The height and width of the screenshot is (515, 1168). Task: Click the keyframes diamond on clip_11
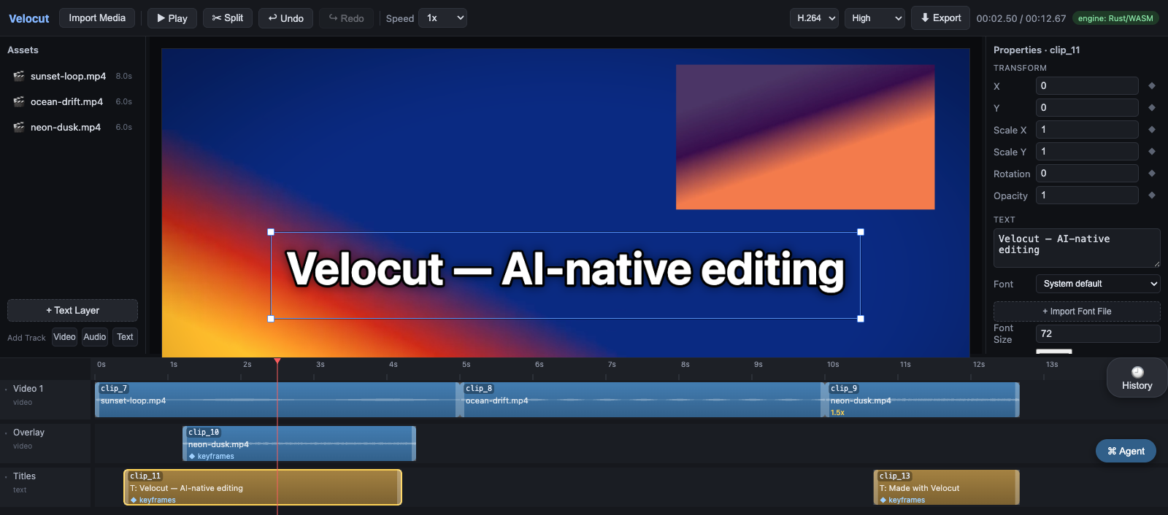[x=134, y=500]
